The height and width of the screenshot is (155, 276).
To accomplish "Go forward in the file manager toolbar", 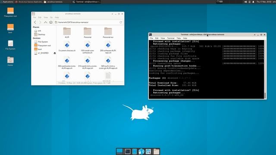I will (40, 22).
